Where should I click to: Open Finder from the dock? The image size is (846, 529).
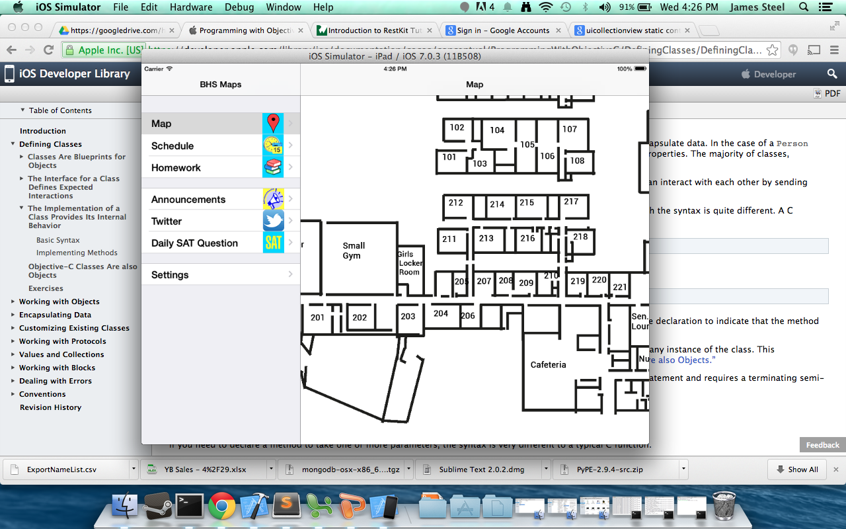(x=125, y=506)
